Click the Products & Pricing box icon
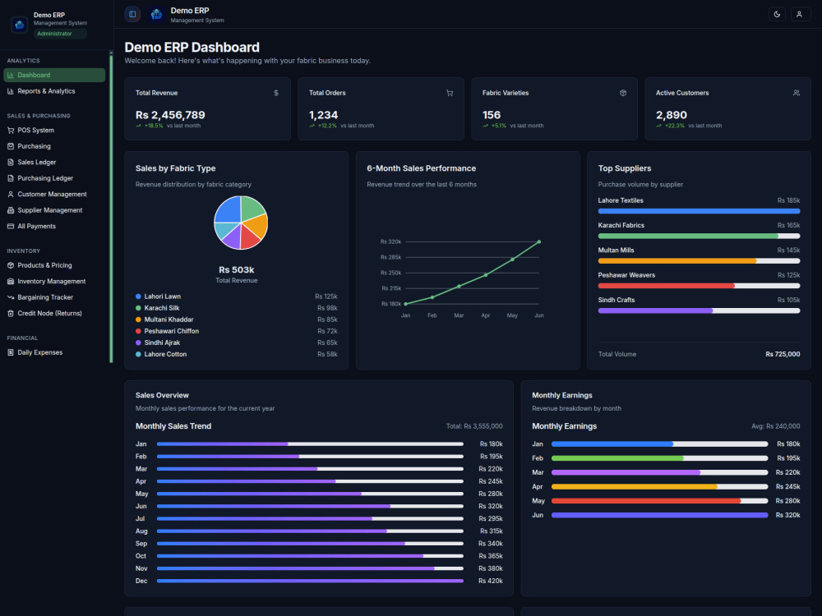 pyautogui.click(x=11, y=265)
